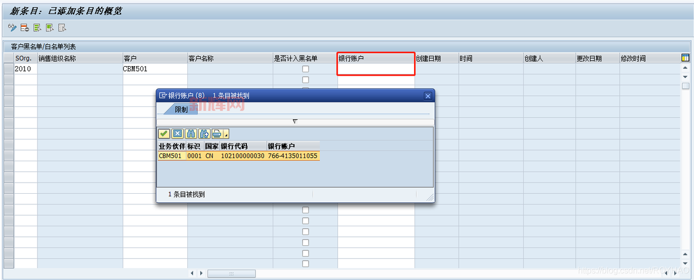
Task: Select customer CBM501 cell in main table
Action: point(155,69)
